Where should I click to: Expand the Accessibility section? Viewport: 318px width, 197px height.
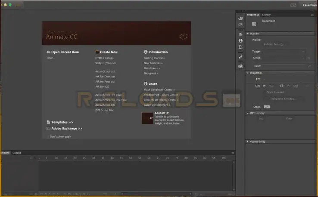tap(248, 142)
